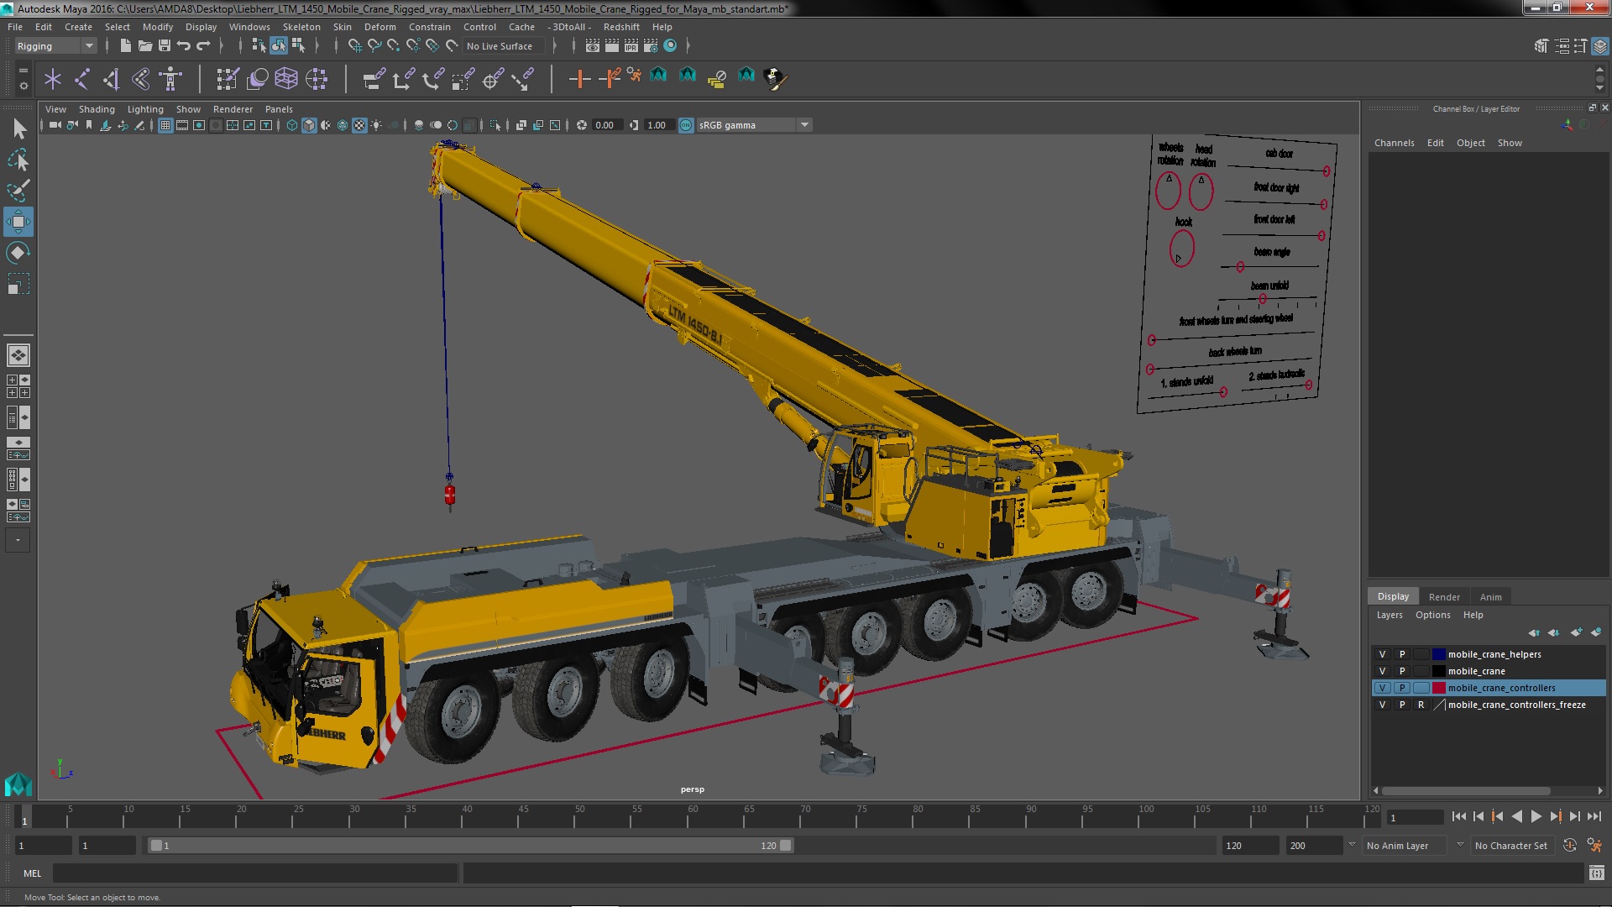Image resolution: width=1612 pixels, height=907 pixels.
Task: Open the viewport Shading menu
Action: (x=97, y=109)
